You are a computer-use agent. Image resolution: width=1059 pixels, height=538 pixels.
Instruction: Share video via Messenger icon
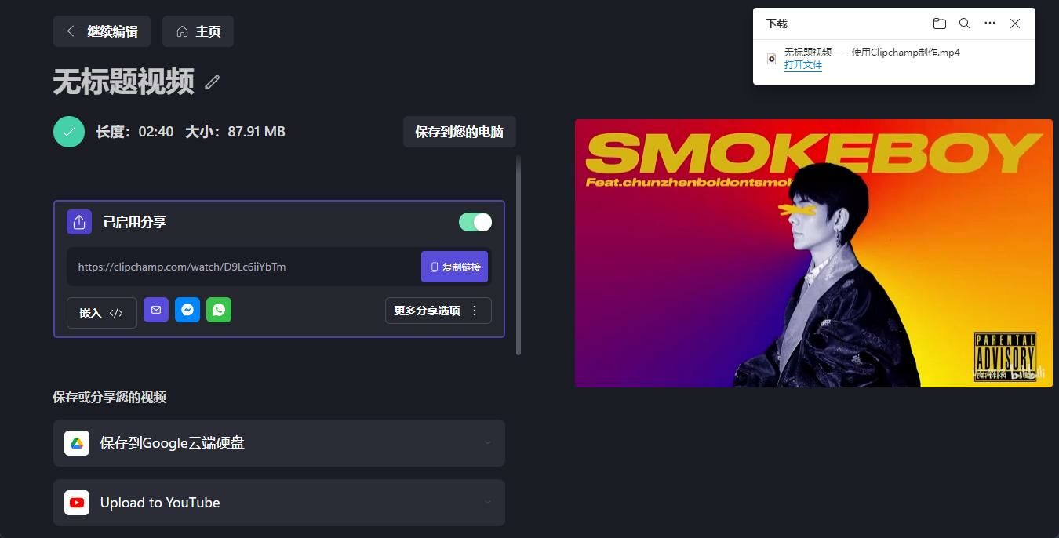187,310
